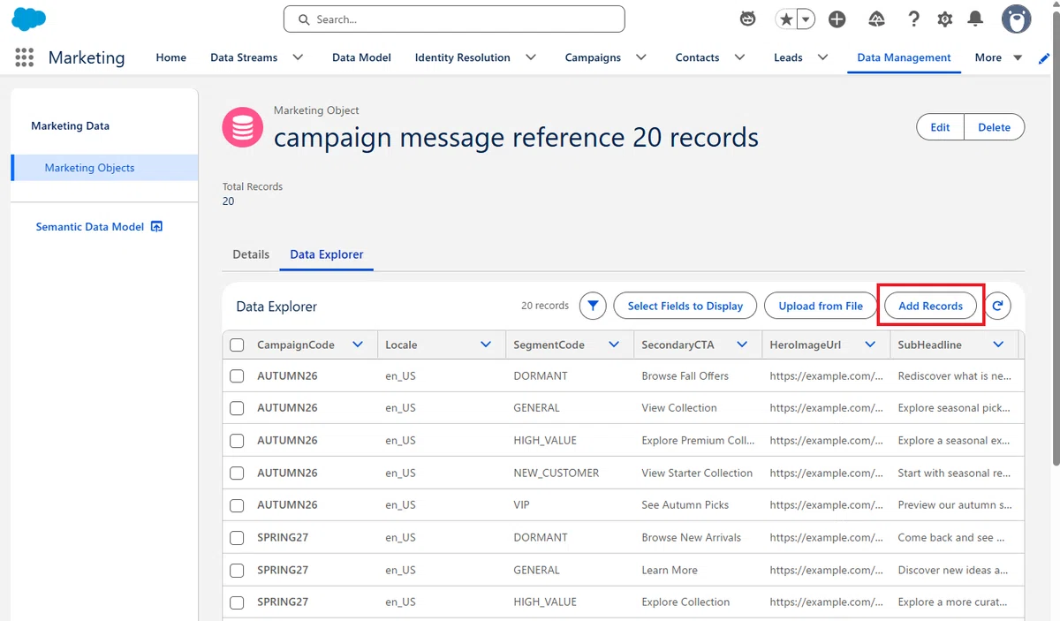1060x621 pixels.
Task: Select the AUTUMN26 DORMANT row checkbox
Action: pos(237,375)
